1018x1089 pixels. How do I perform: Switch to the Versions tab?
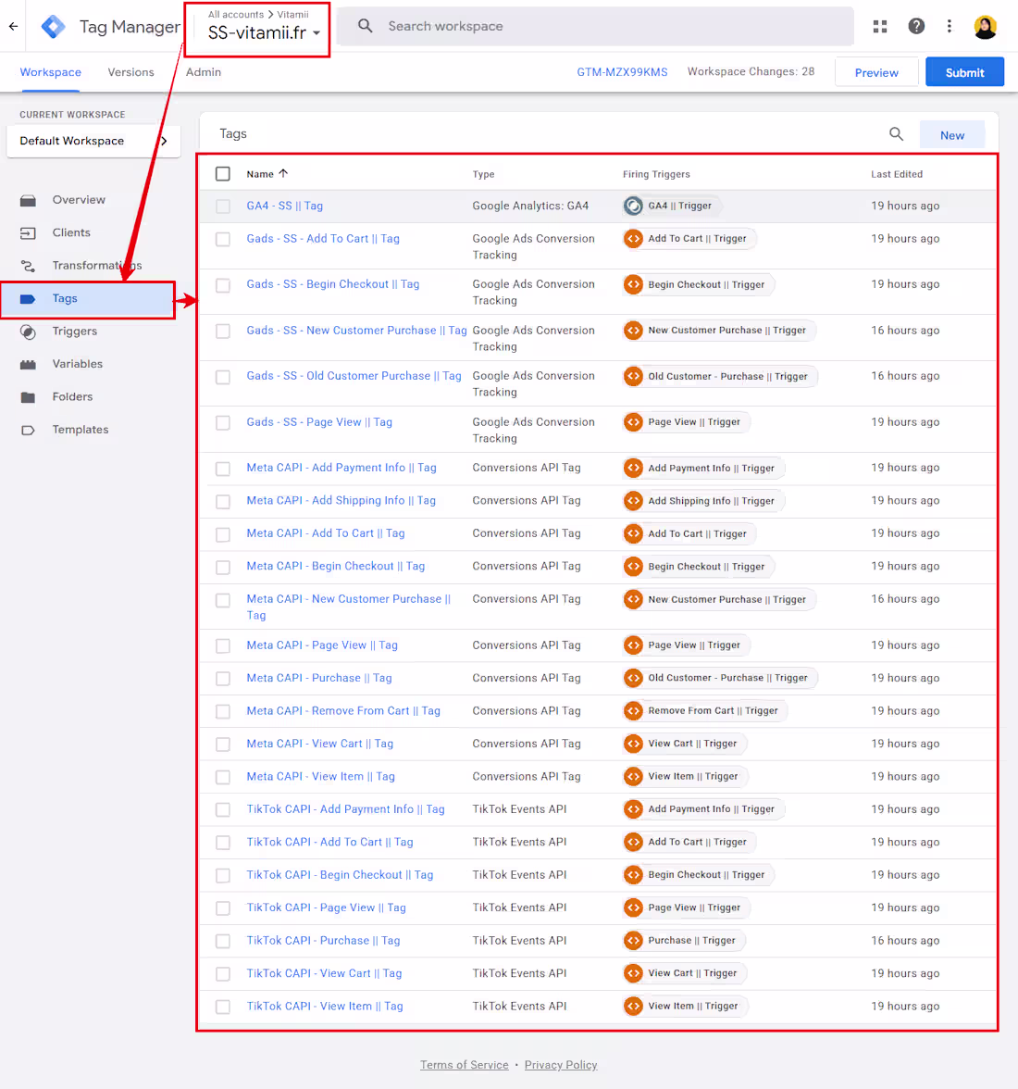pos(130,71)
